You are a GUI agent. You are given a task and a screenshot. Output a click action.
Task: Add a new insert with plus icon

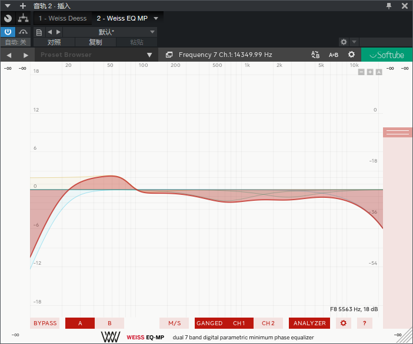pos(23,5)
